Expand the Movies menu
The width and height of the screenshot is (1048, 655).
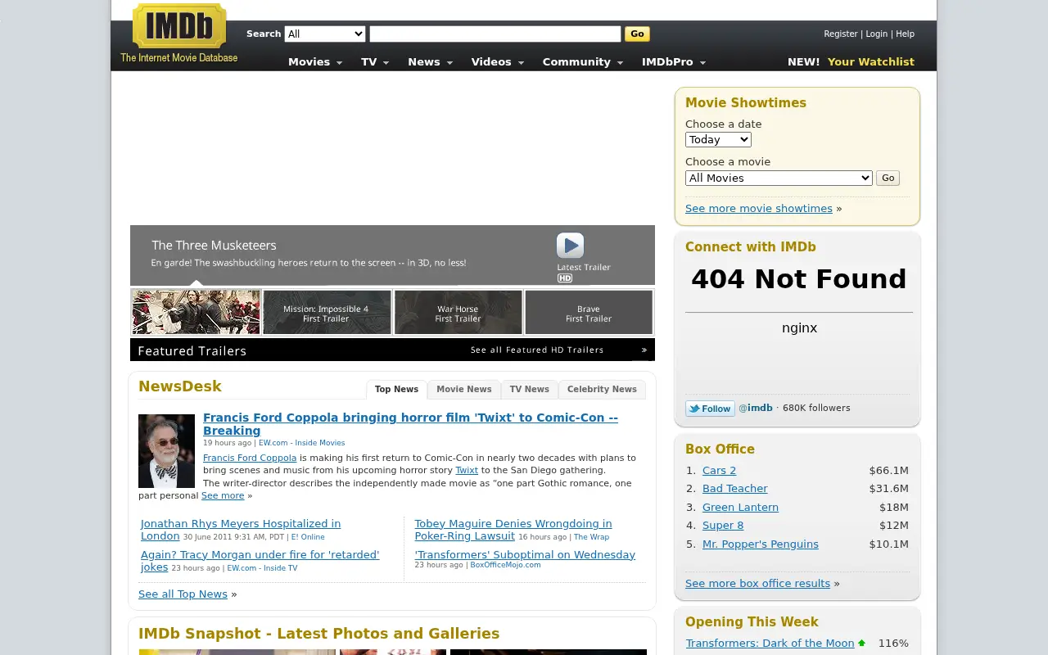coord(315,61)
